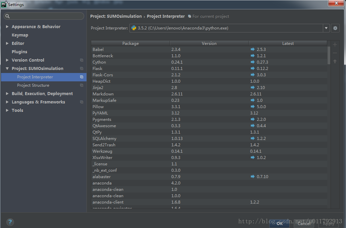Click the project icon beside Project Interpreter
The width and height of the screenshot is (346, 228).
pos(82,77)
